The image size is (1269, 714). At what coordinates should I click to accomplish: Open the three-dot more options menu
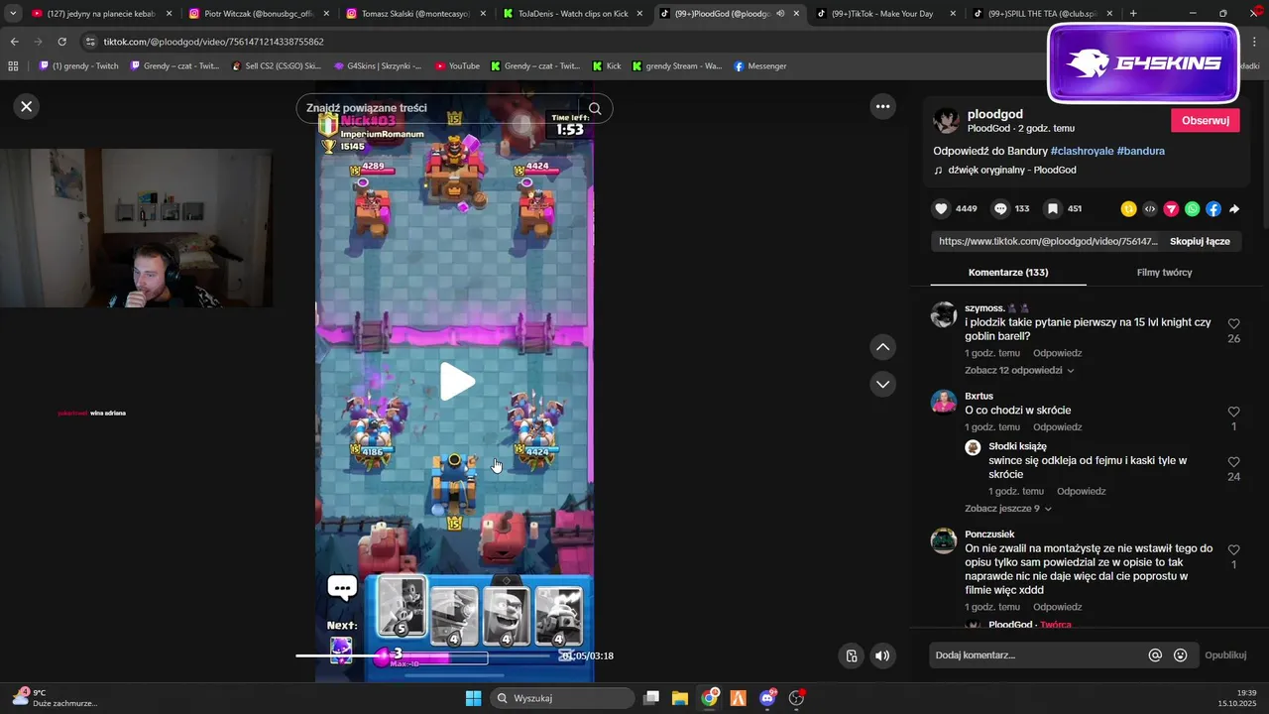(882, 106)
